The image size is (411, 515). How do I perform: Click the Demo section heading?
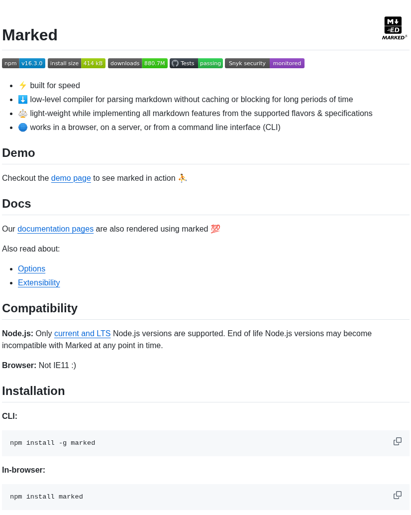18,153
